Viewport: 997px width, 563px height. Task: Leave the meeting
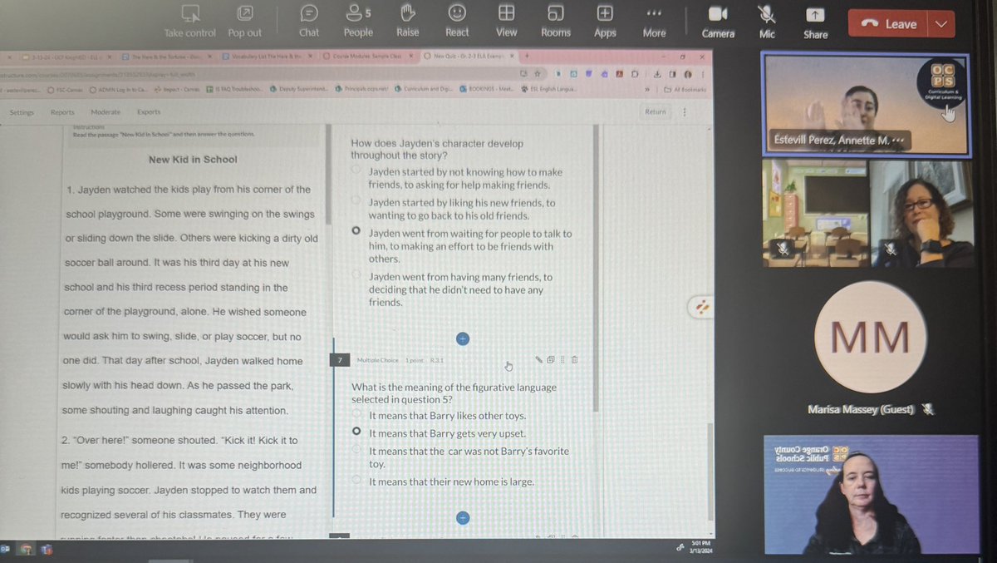[888, 24]
